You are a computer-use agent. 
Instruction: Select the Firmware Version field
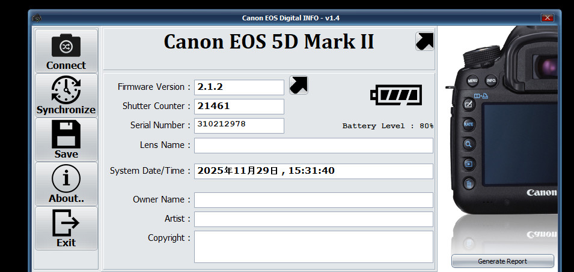(x=239, y=87)
